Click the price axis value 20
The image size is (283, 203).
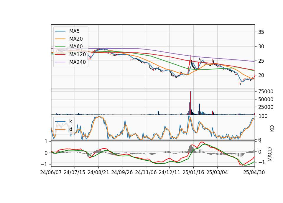261,76
